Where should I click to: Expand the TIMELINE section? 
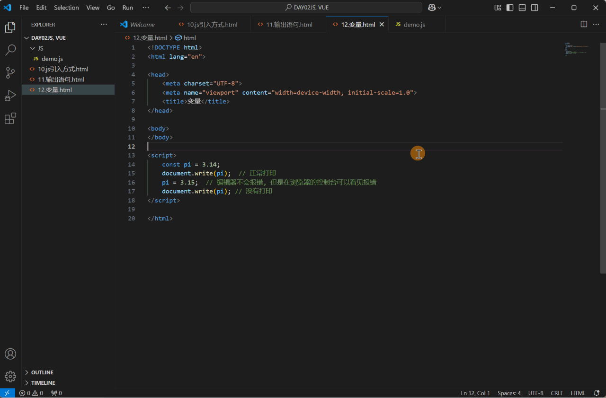coord(43,383)
